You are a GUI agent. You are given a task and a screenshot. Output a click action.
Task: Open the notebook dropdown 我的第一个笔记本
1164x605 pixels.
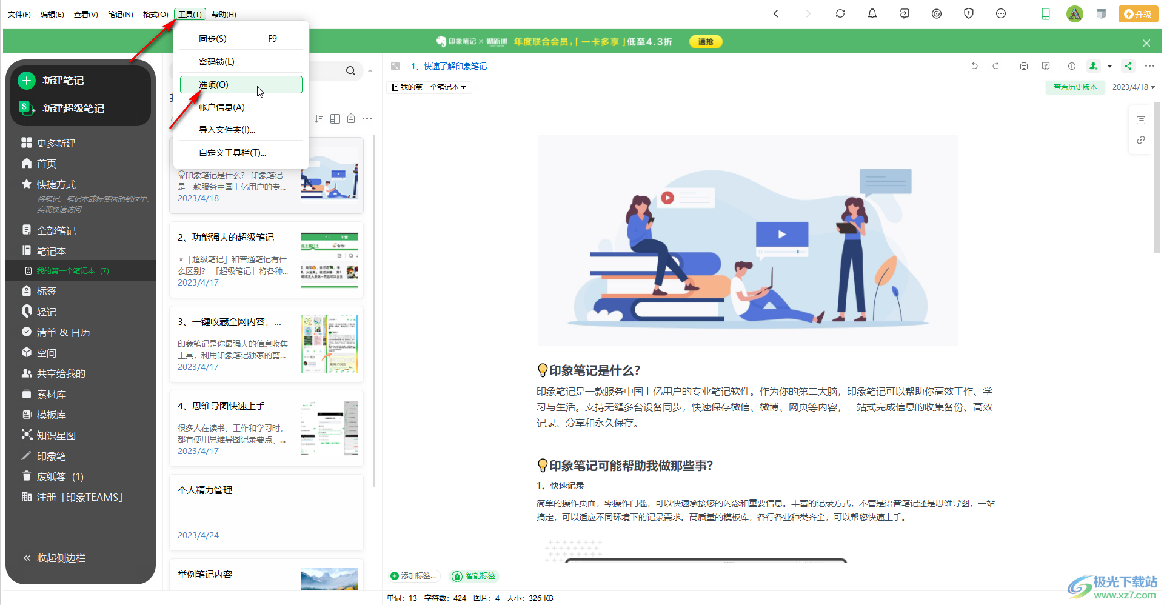[x=429, y=87]
